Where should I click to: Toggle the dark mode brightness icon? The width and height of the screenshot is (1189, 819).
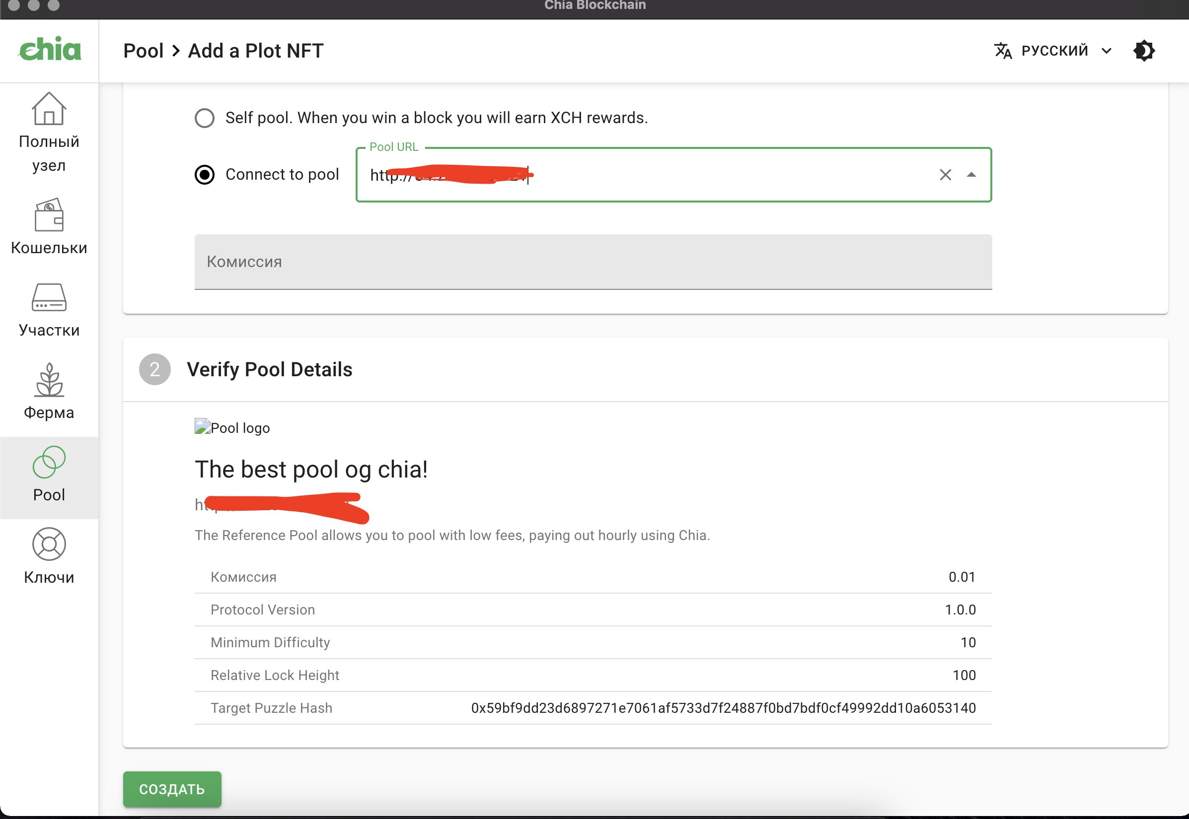tap(1144, 51)
